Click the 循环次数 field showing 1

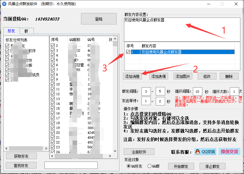coord(234,92)
